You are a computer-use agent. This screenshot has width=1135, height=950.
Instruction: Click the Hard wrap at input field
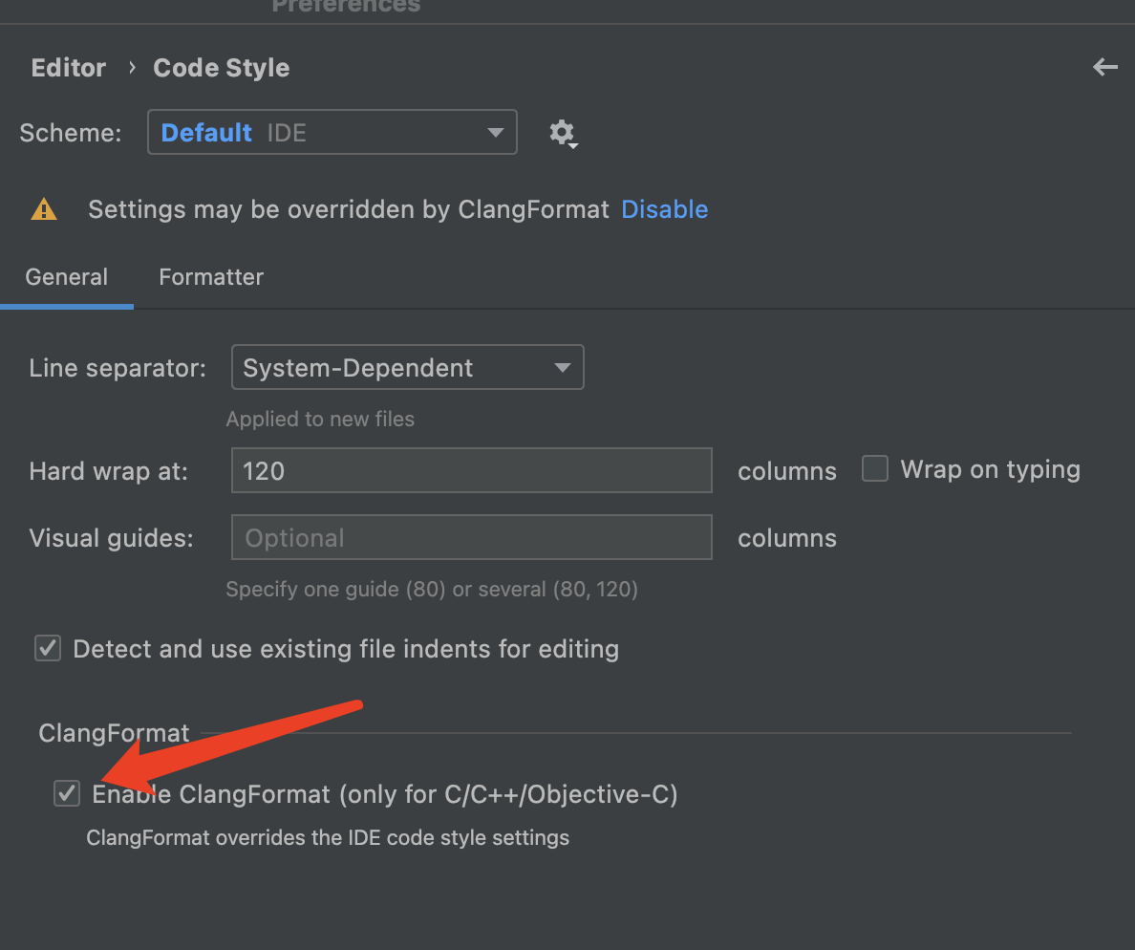pos(471,470)
